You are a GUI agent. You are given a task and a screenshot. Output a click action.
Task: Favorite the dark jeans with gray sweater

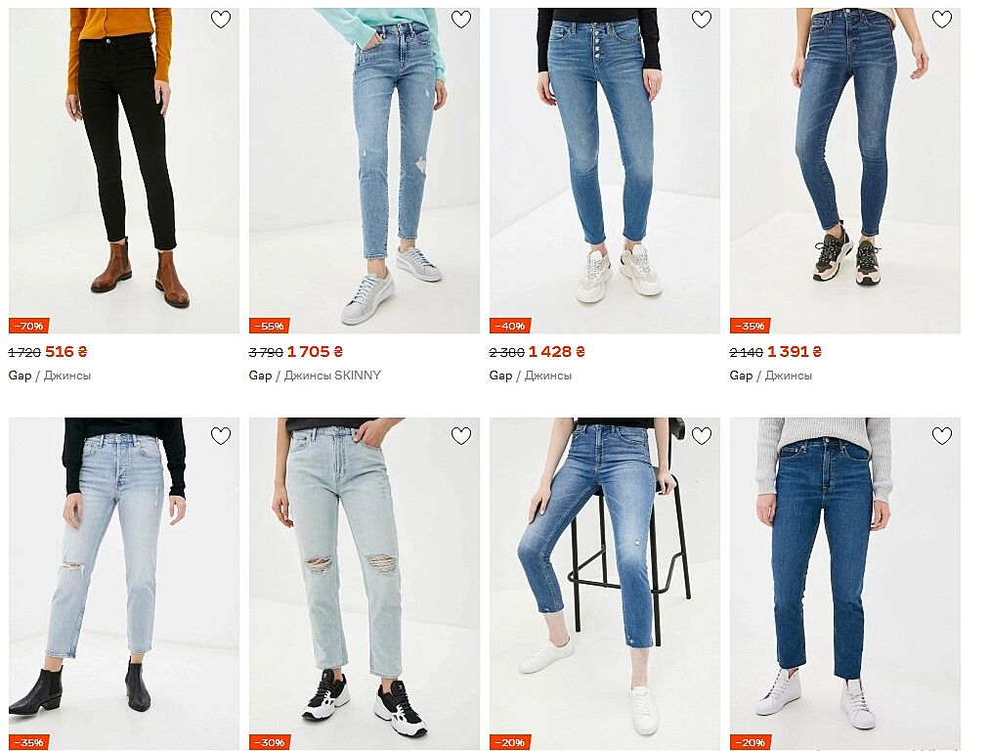(x=942, y=436)
